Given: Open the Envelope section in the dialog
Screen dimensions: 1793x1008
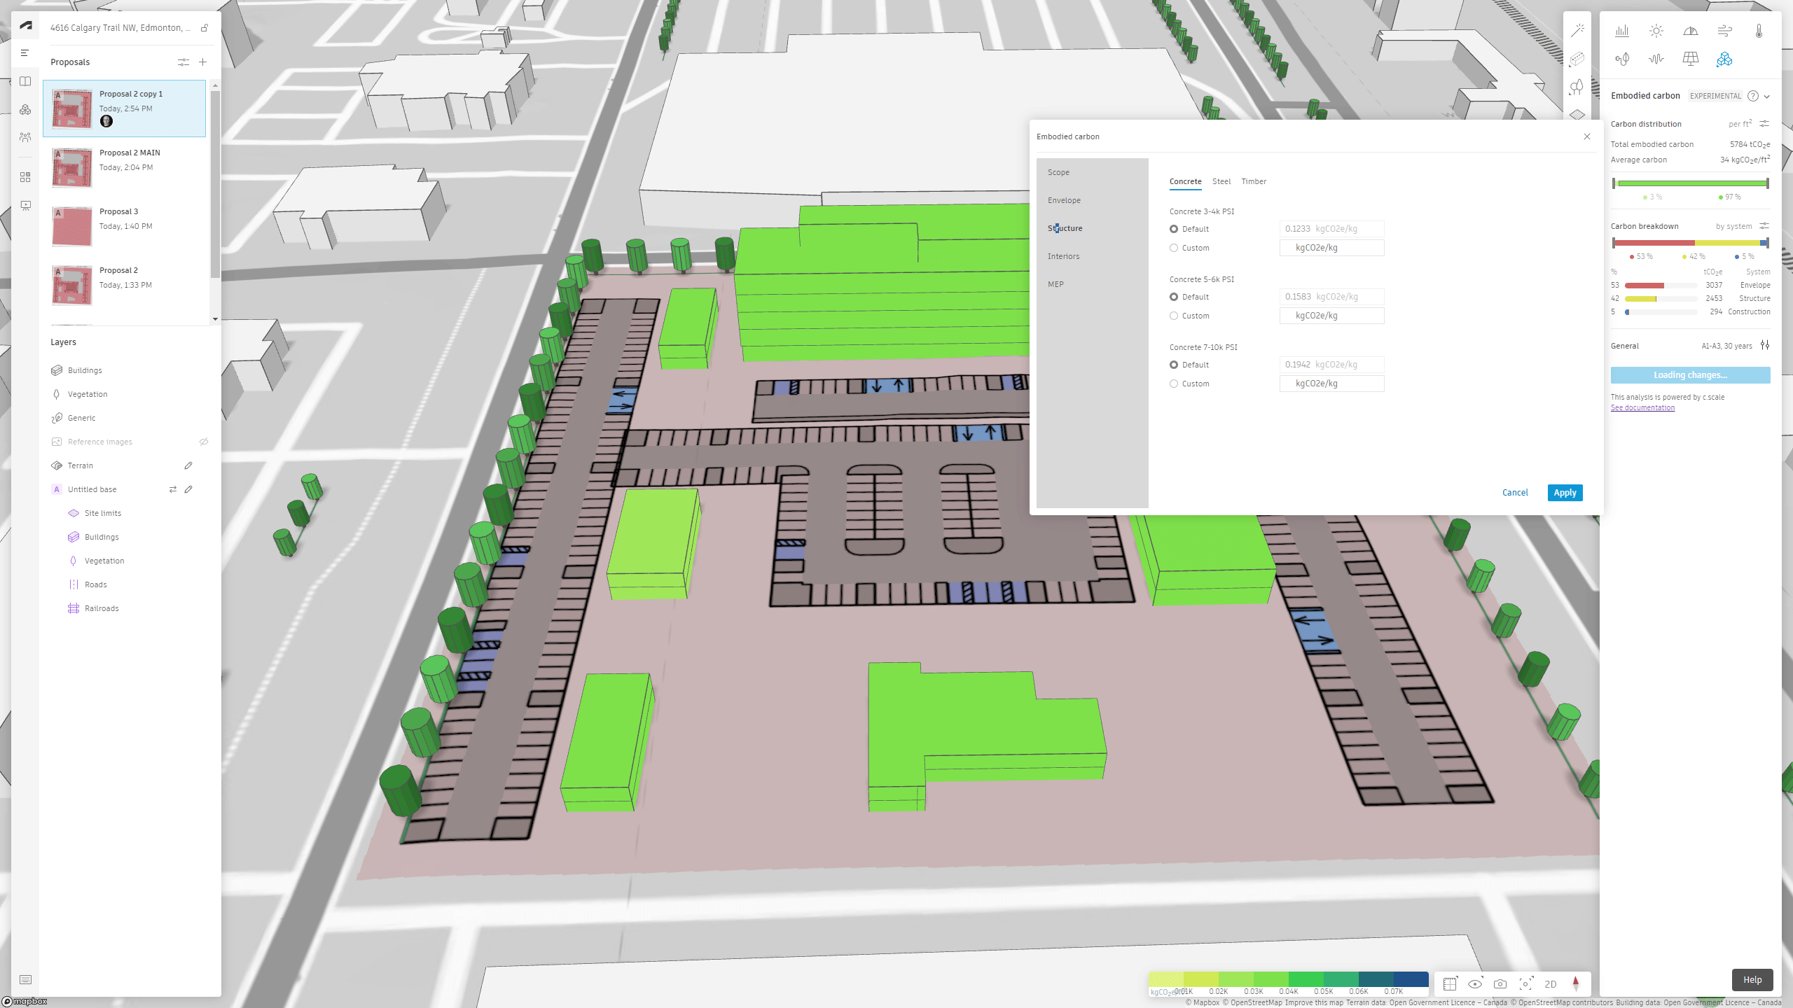Looking at the screenshot, I should [x=1064, y=200].
